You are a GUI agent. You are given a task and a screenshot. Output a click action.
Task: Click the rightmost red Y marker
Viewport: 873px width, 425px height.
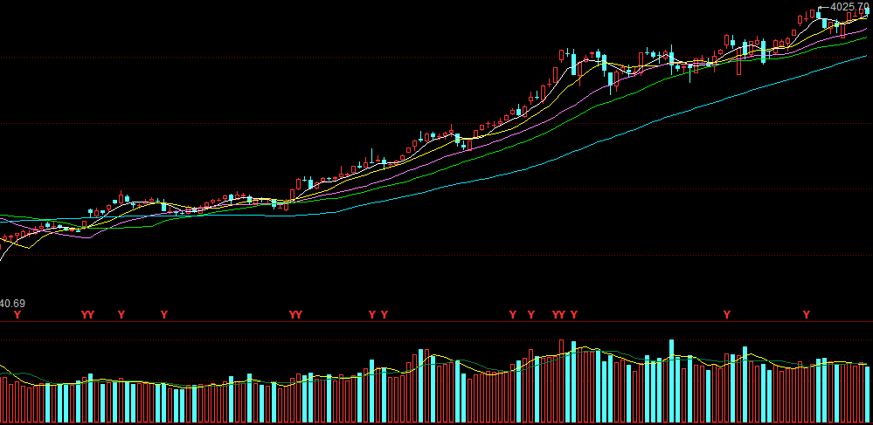[807, 314]
